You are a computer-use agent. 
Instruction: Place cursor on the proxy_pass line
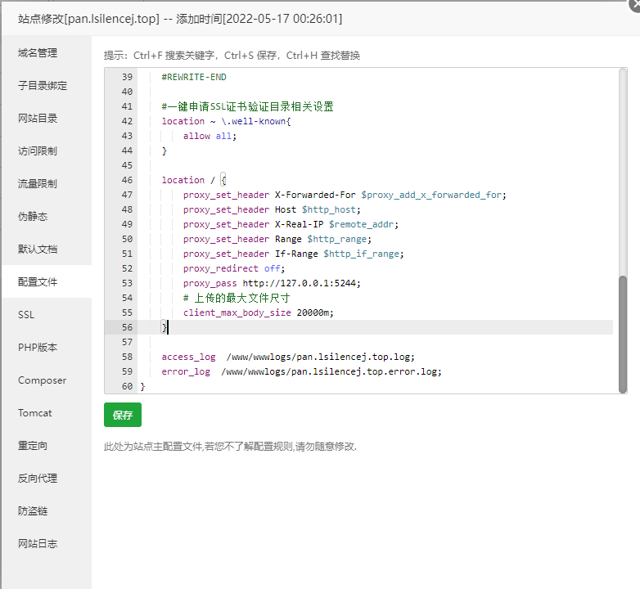coord(271,283)
